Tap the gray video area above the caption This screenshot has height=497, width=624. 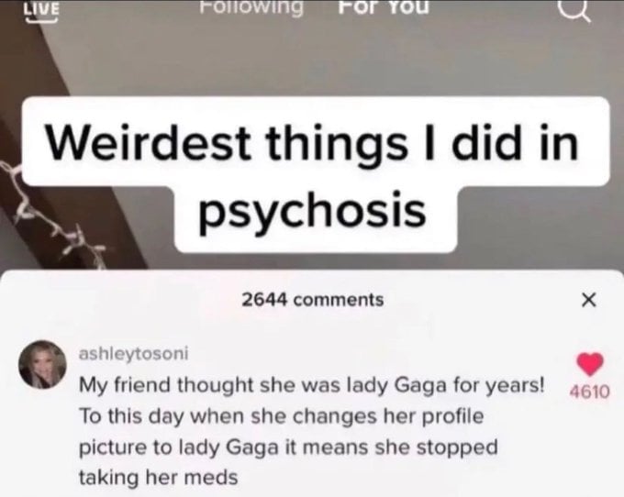coord(318,60)
